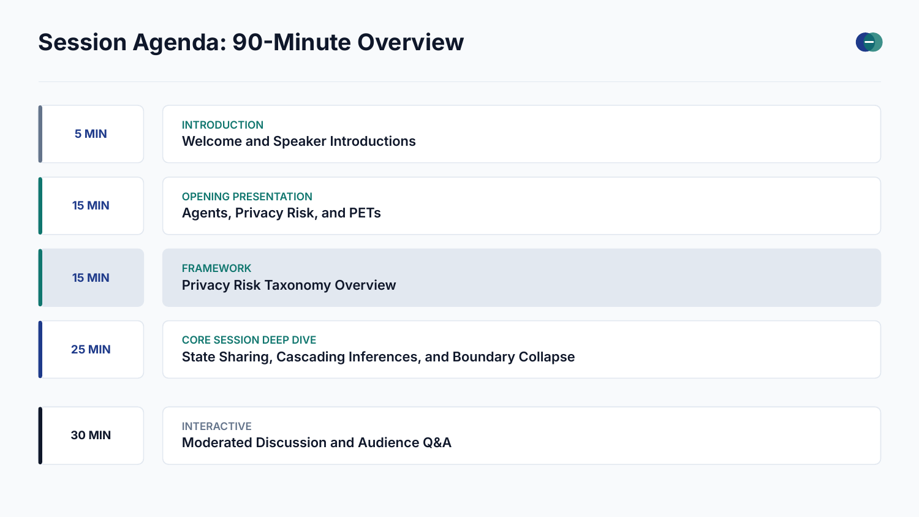This screenshot has width=919, height=517.
Task: Click 'Welcome and Speaker Introductions' text
Action: 299,142
